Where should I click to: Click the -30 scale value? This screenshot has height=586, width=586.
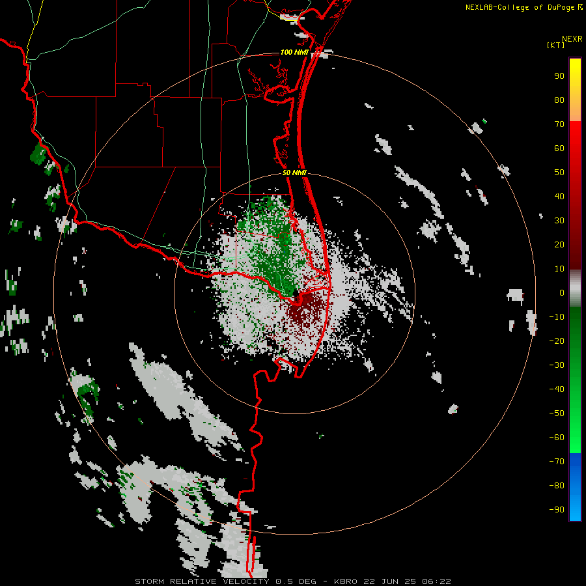[557, 365]
